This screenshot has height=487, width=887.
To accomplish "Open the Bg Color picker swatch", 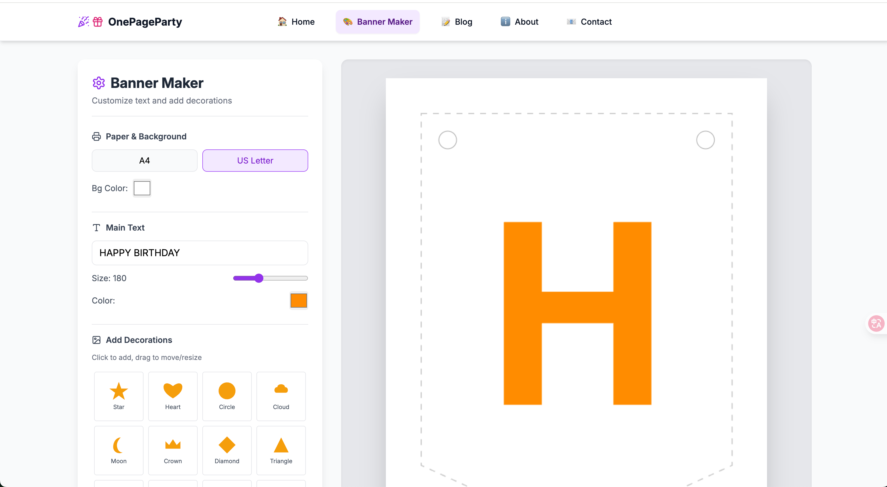I will click(x=142, y=188).
